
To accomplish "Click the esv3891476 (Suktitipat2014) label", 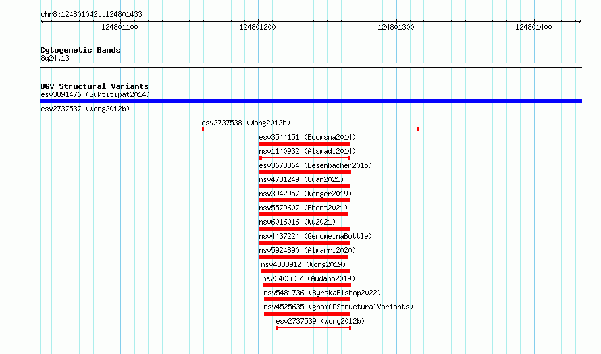I will [x=95, y=94].
